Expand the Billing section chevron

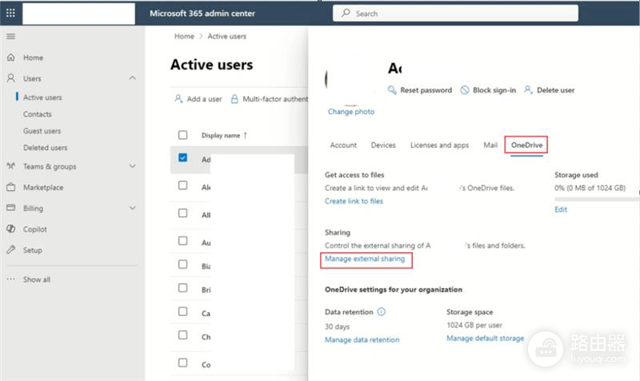(x=132, y=208)
